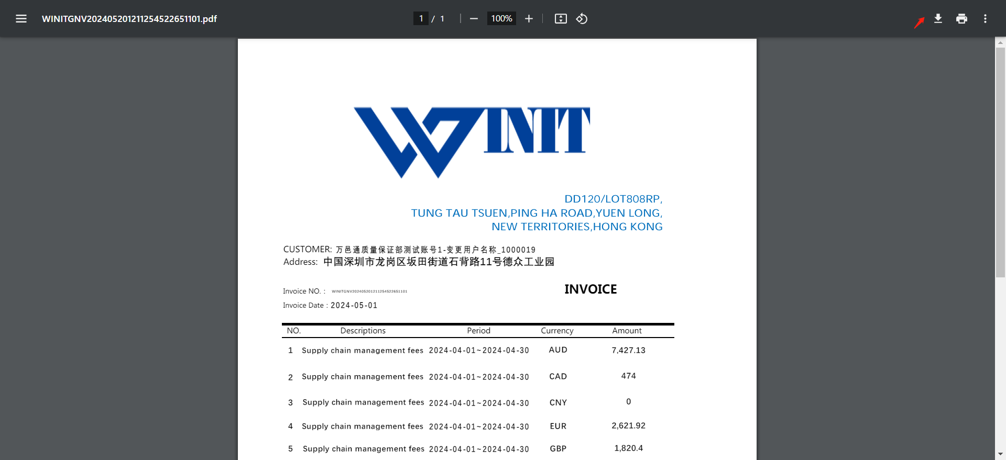This screenshot has width=1006, height=460.
Task: Click the AUD row description text
Action: [x=363, y=351]
